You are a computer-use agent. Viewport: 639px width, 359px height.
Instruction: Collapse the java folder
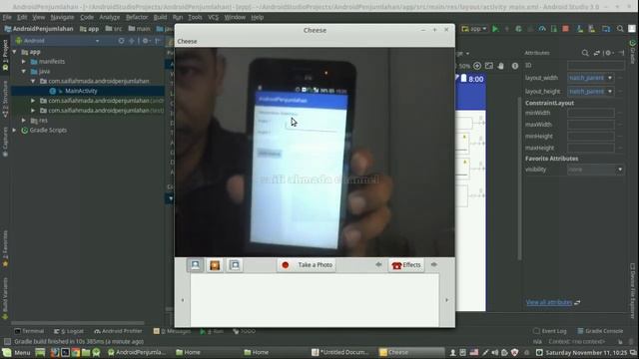[24, 71]
